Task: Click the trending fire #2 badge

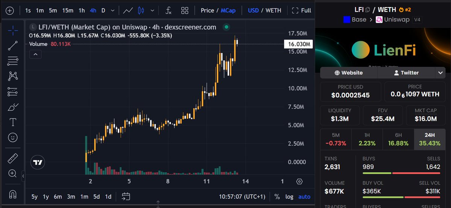Action: pos(405,10)
